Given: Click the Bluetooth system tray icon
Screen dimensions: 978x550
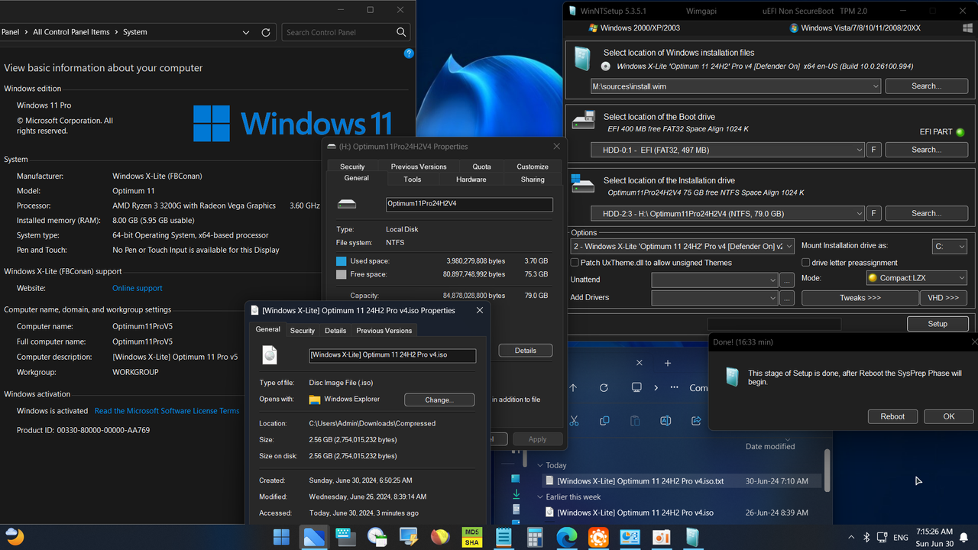Looking at the screenshot, I should pyautogui.click(x=866, y=537).
